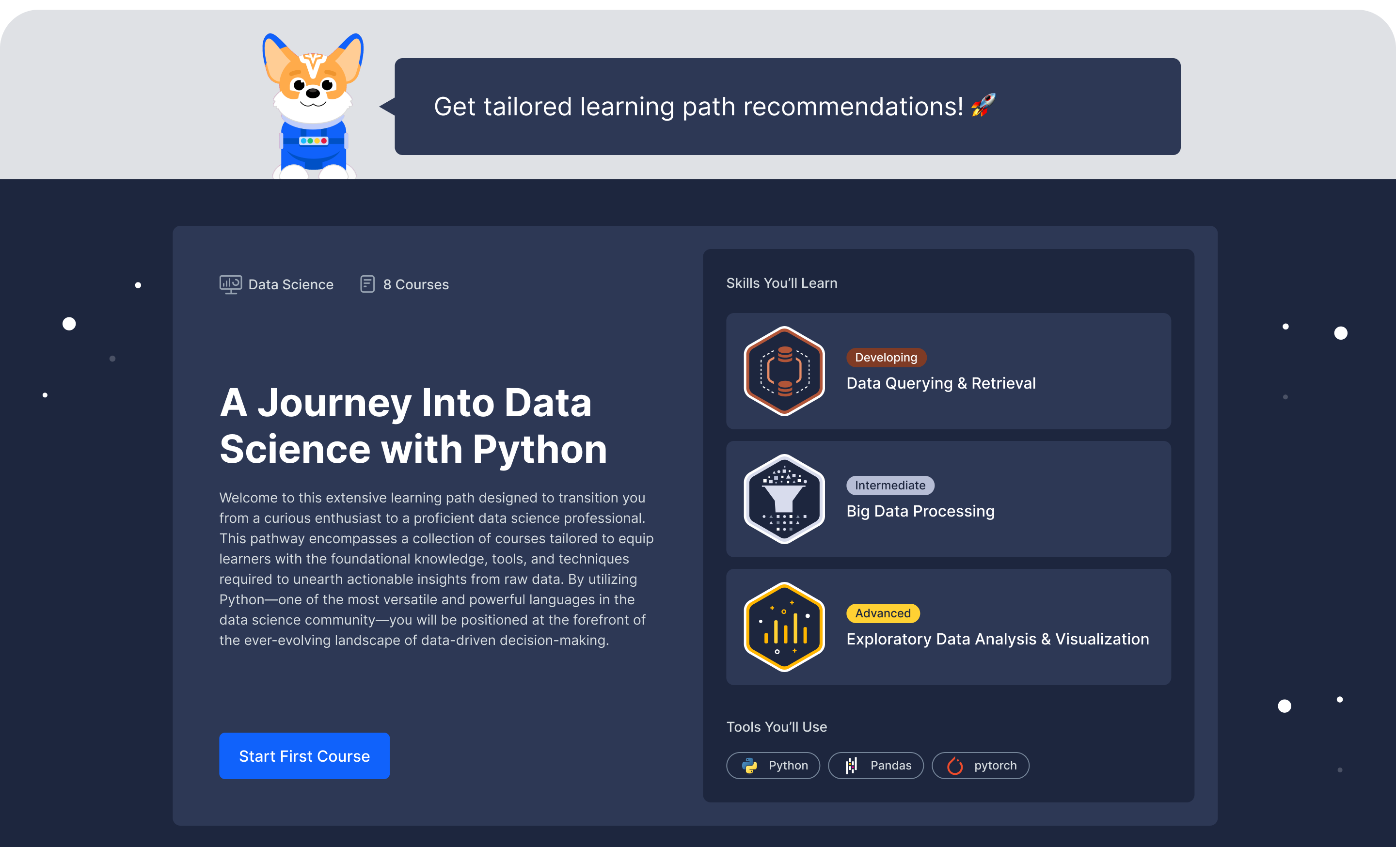Click the corgi mascot avatar
The image size is (1396, 847).
coord(313,108)
